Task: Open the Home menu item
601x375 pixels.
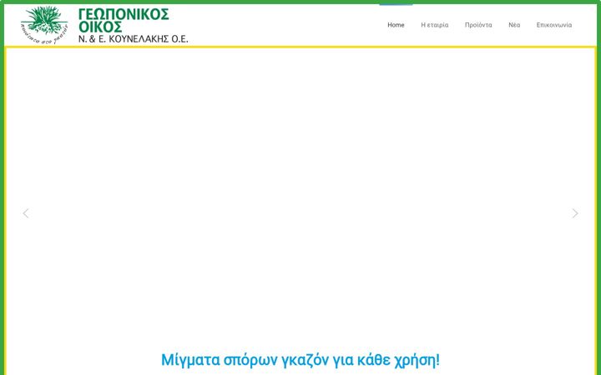Action: [x=396, y=25]
